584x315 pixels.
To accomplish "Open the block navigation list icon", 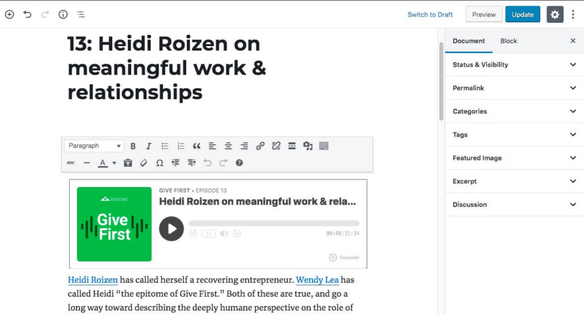I will coord(81,14).
